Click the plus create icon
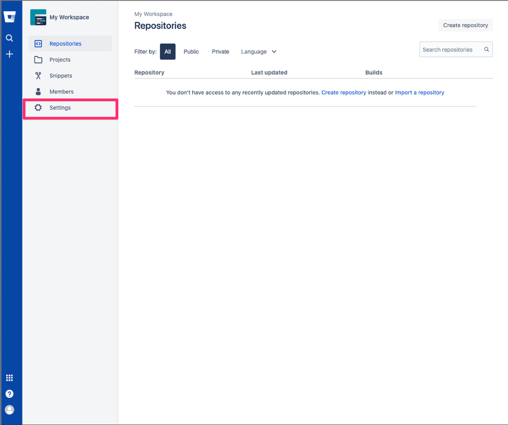Screen dimensions: 508x425 (9, 54)
